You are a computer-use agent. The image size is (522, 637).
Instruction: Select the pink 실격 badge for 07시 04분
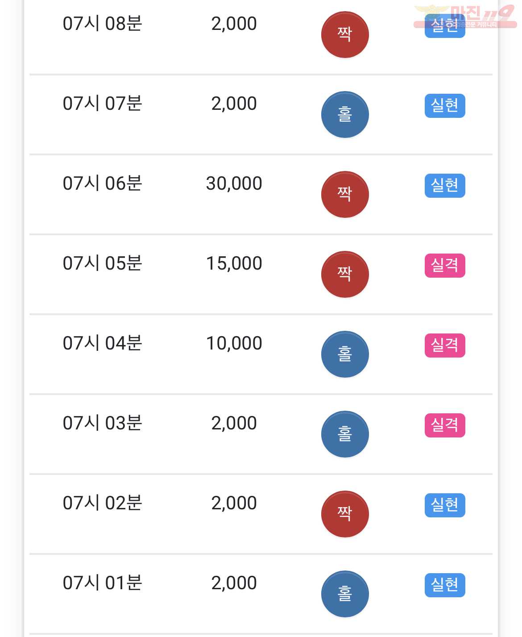click(445, 346)
